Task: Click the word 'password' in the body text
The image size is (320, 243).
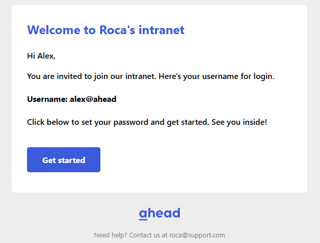Action: (x=131, y=122)
